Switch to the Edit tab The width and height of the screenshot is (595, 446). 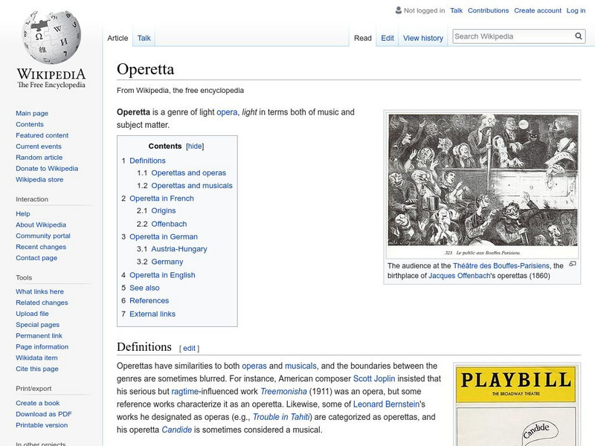click(387, 37)
